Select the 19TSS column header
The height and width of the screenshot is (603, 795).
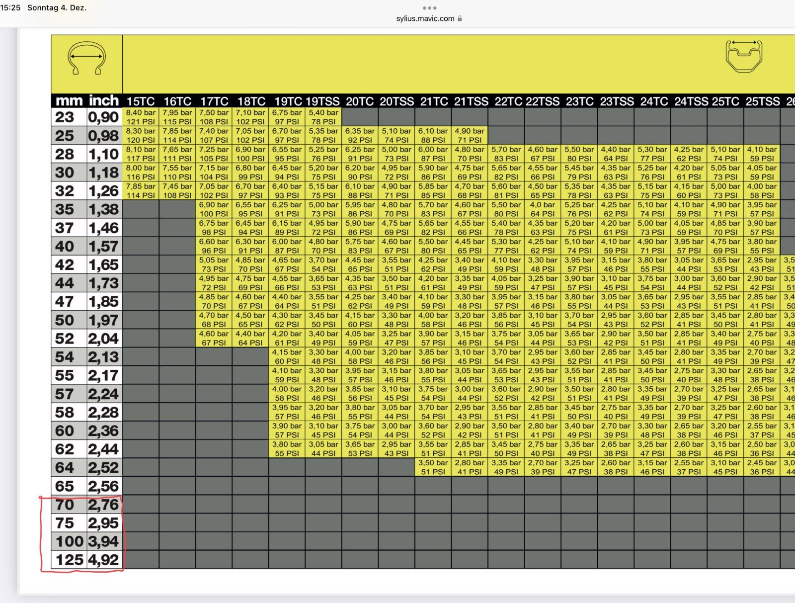(x=322, y=101)
